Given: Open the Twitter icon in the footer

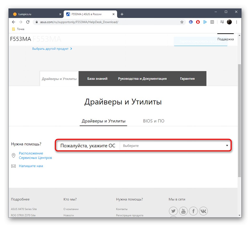Looking at the screenshot, I should pos(173,211).
